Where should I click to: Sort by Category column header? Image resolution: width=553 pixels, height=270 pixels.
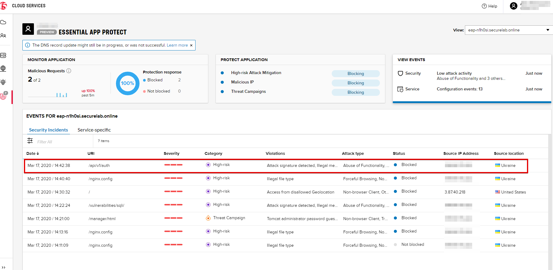[x=213, y=154]
